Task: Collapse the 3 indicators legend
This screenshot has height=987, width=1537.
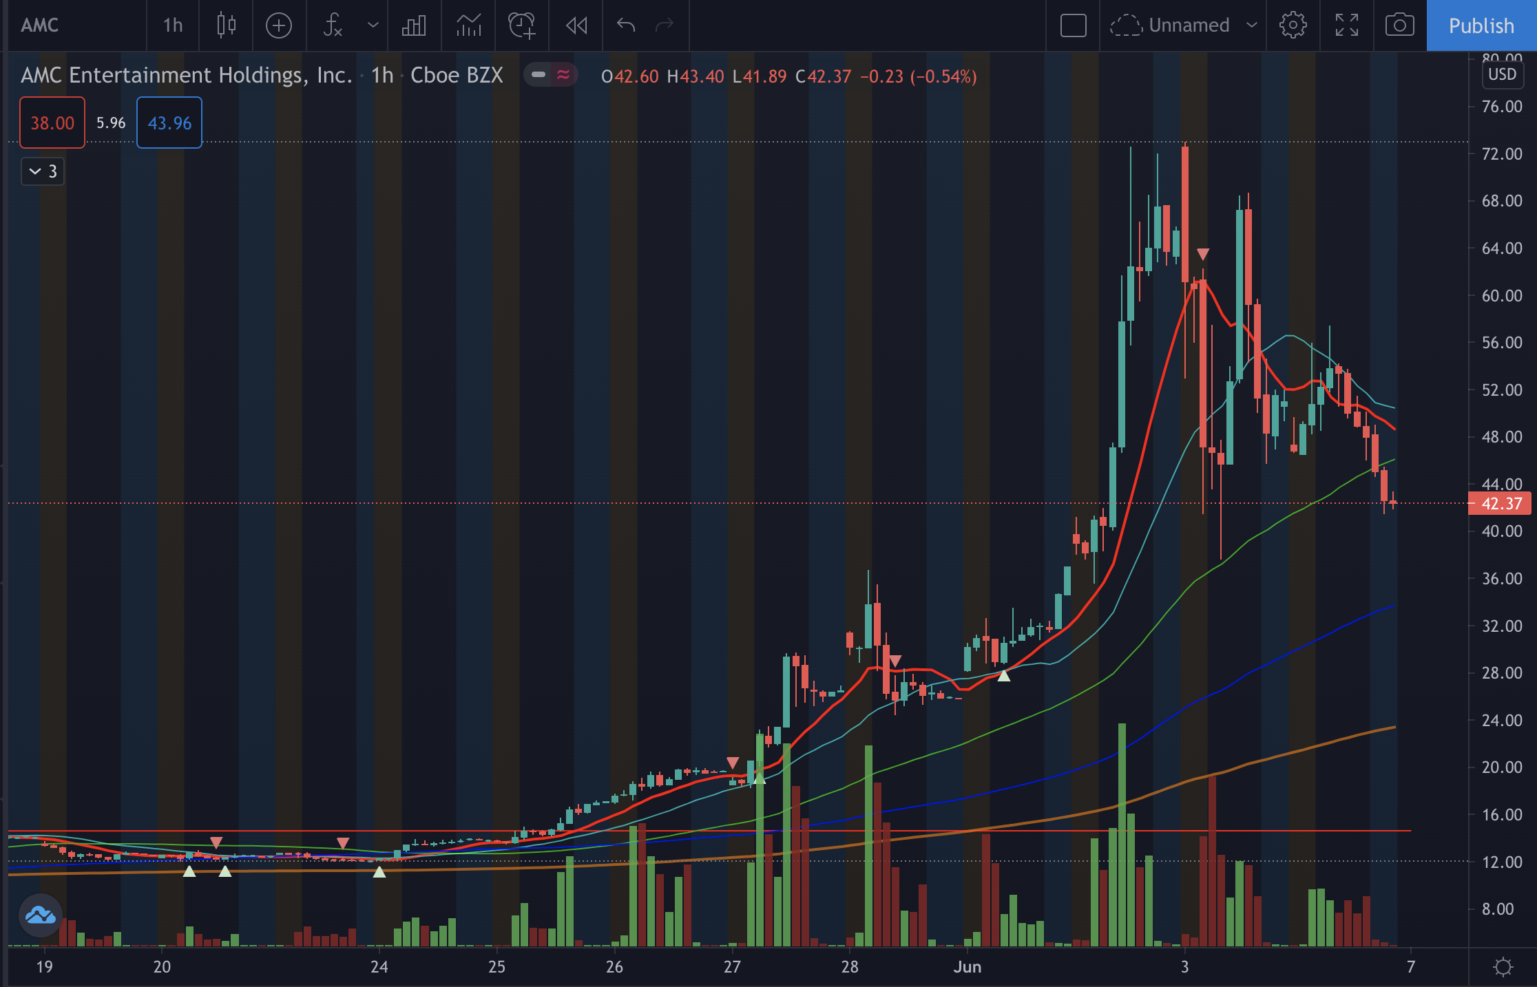Action: coord(43,171)
